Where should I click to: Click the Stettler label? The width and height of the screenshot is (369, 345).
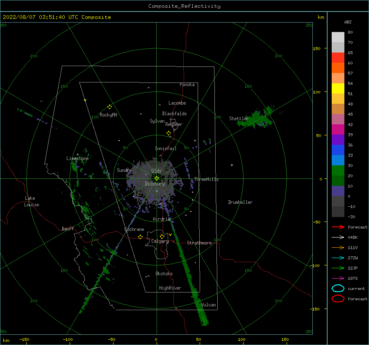click(x=239, y=119)
